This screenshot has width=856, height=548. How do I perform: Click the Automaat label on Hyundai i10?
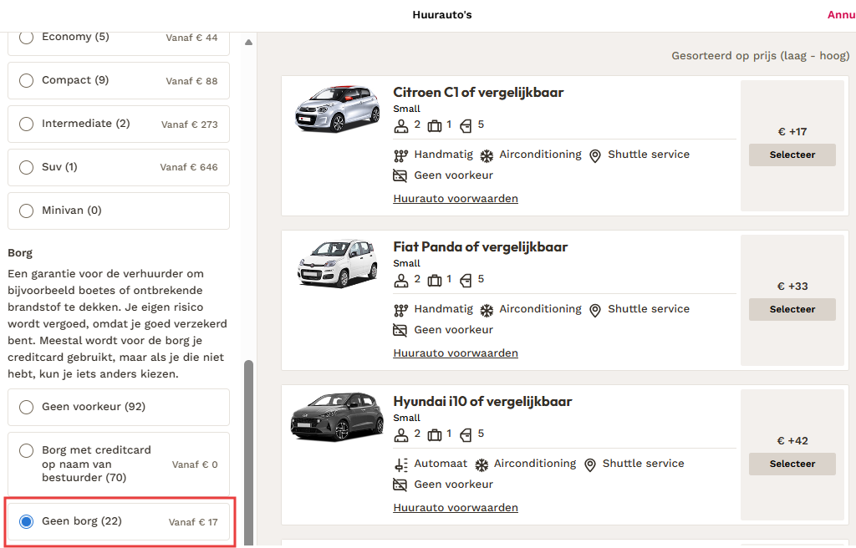441,464
